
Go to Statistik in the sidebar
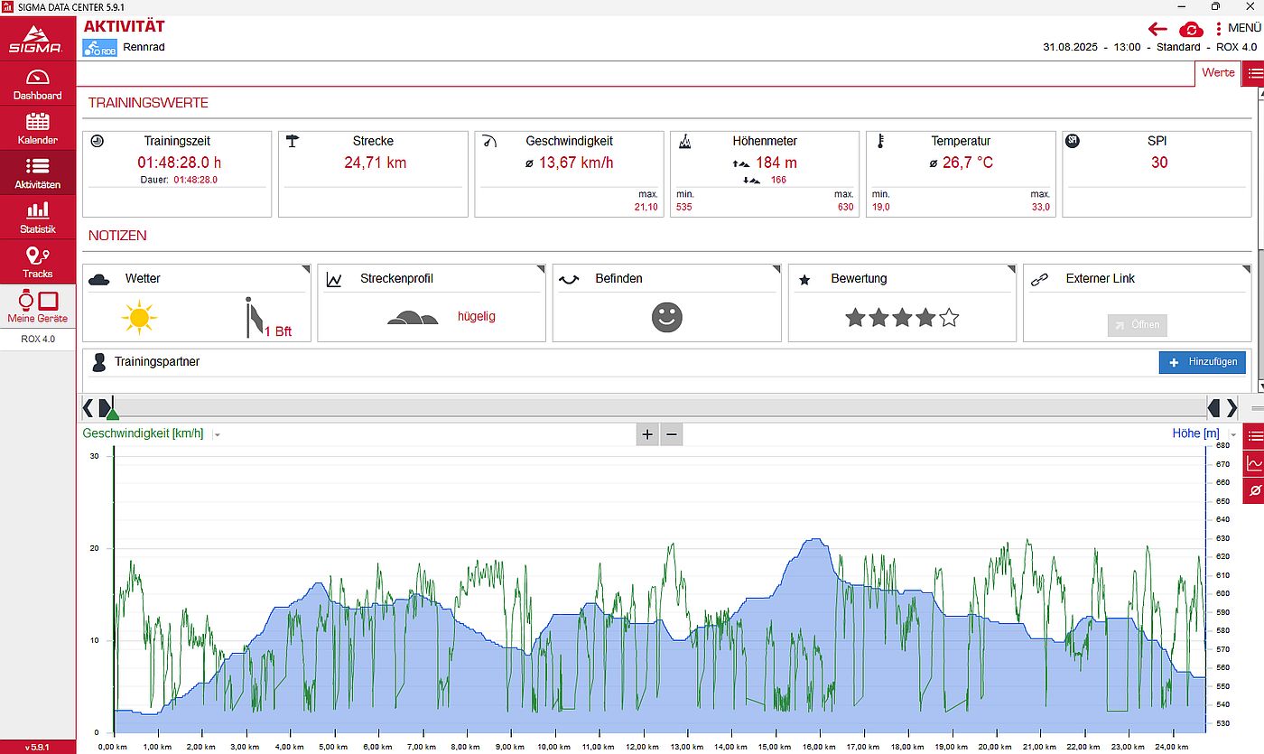[x=37, y=218]
